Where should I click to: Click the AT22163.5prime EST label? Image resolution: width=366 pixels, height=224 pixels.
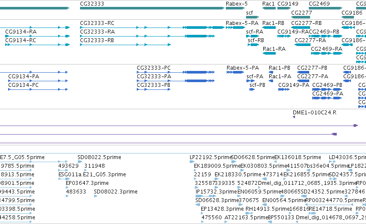point(246,218)
